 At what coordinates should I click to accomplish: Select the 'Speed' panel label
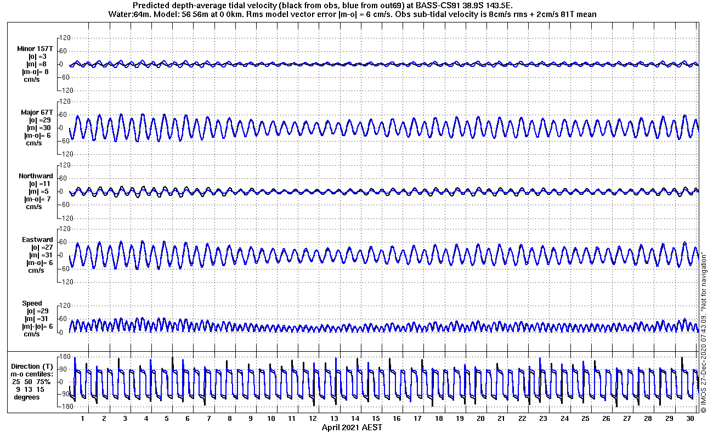pos(32,303)
